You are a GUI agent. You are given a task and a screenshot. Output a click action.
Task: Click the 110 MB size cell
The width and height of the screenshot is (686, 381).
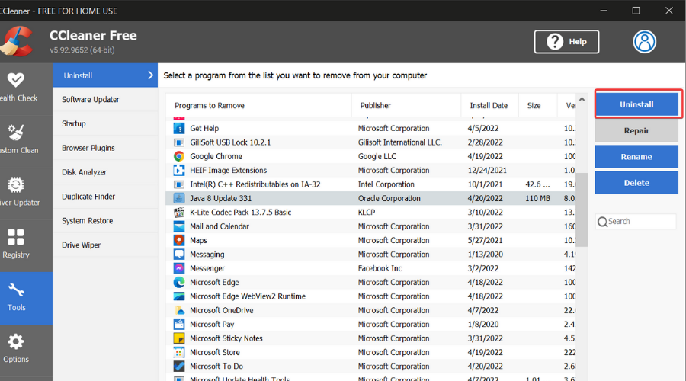pos(537,198)
